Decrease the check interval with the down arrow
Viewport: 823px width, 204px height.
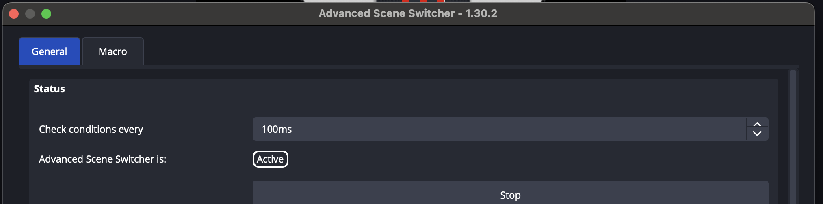pyautogui.click(x=757, y=134)
